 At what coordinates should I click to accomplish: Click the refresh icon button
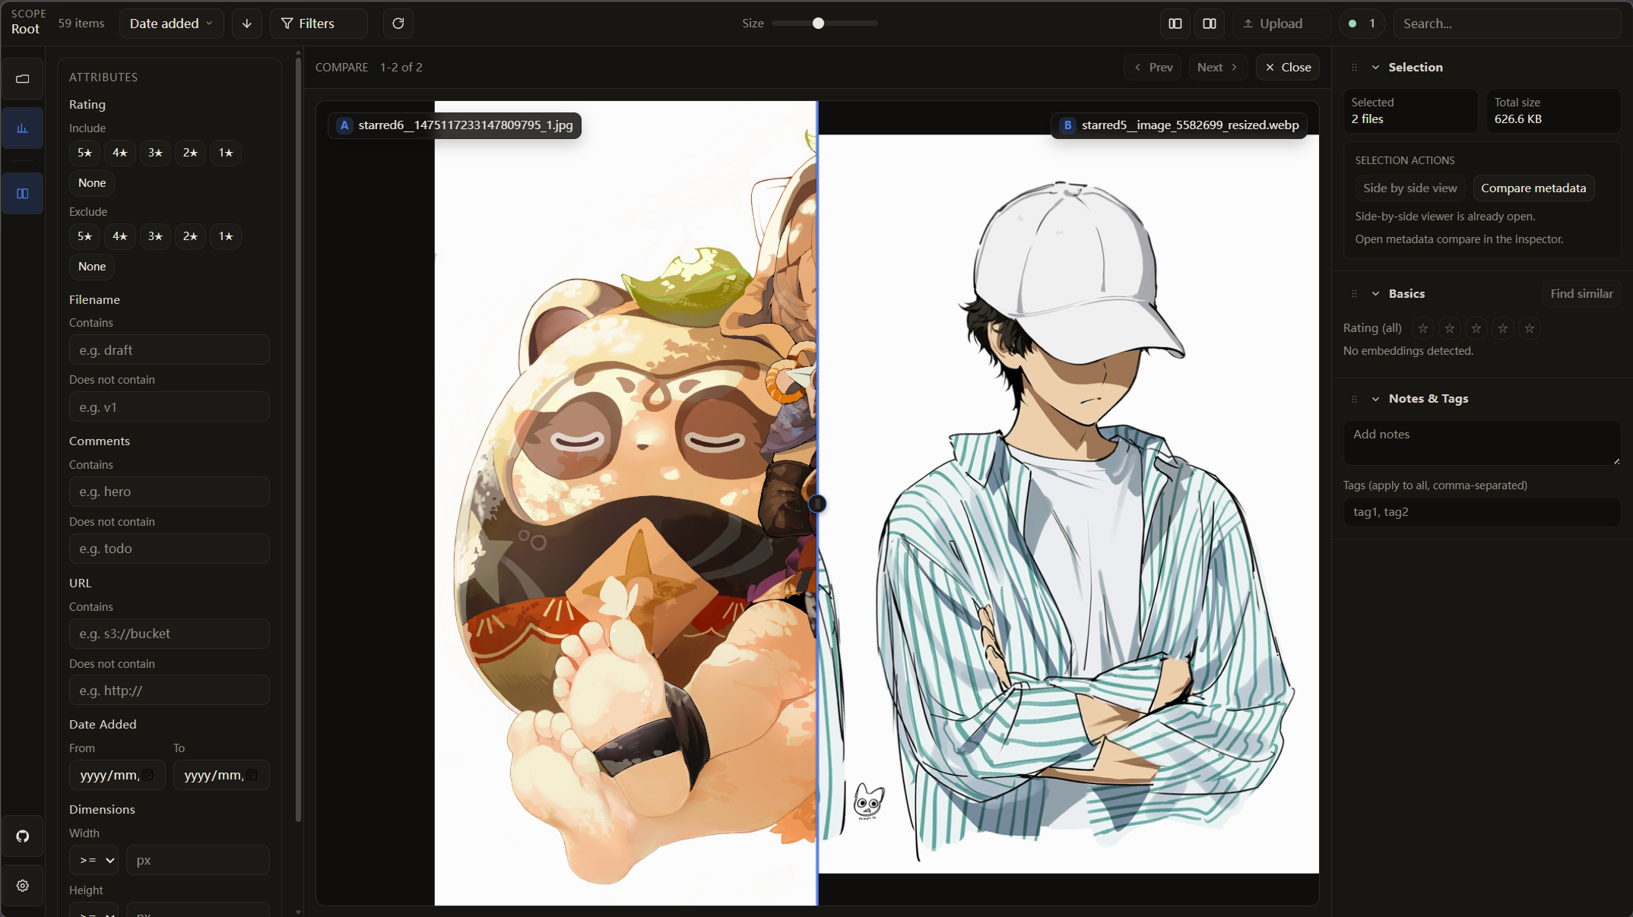tap(398, 24)
